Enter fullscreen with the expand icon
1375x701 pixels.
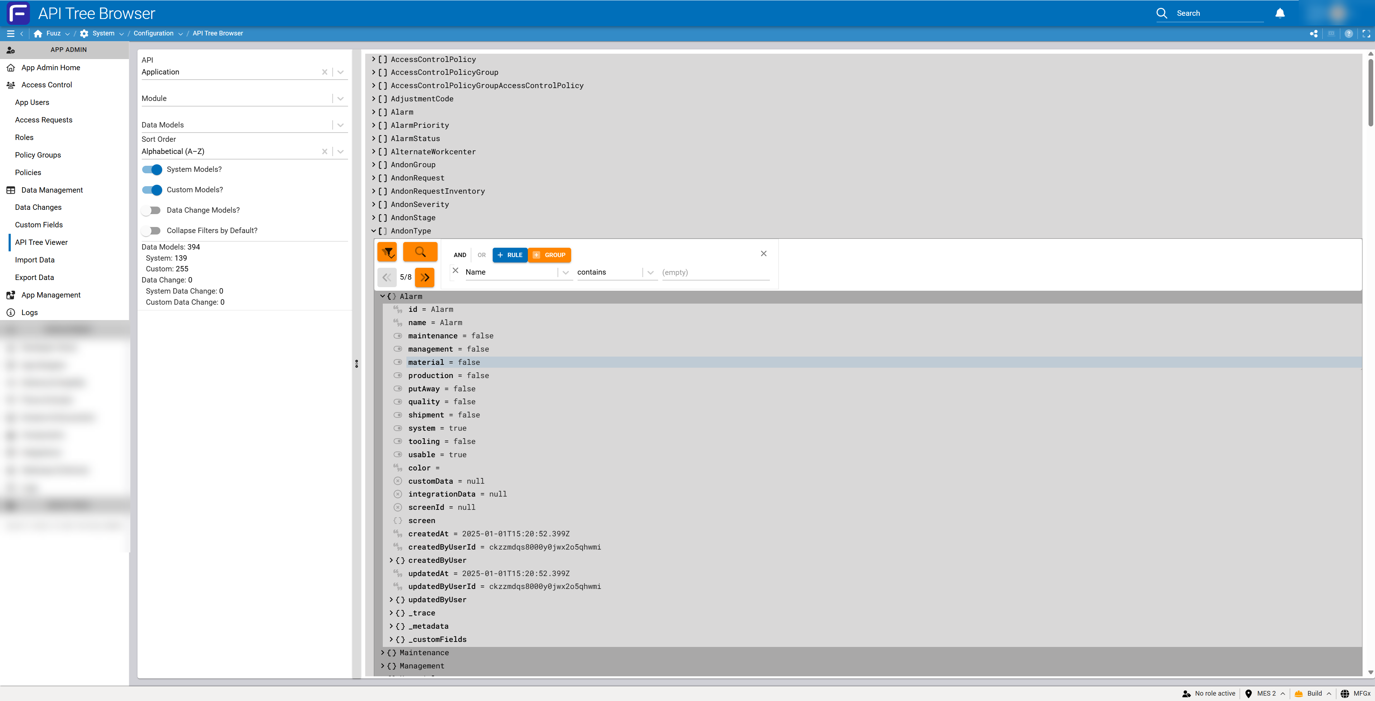click(x=1366, y=34)
